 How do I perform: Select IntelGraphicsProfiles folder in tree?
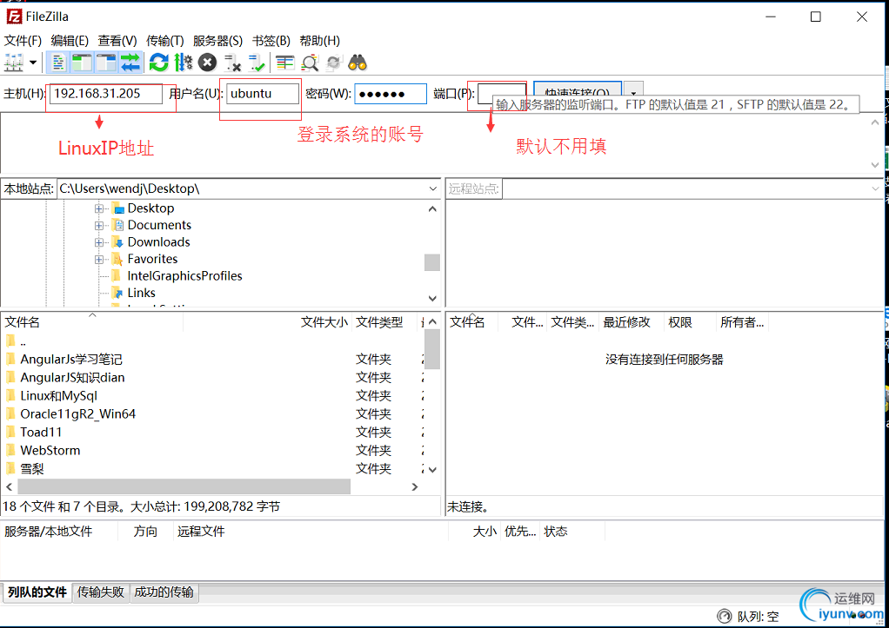184,275
